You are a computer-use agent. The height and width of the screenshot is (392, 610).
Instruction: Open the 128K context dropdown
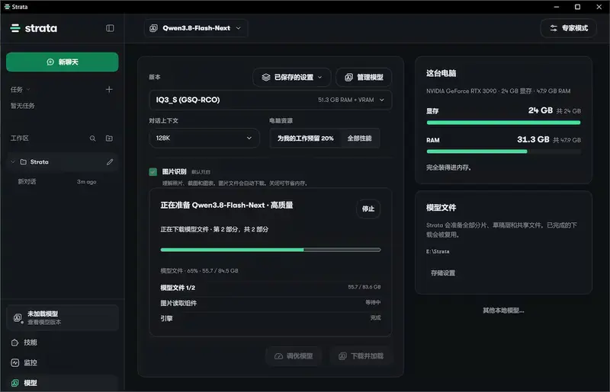pyautogui.click(x=204, y=138)
